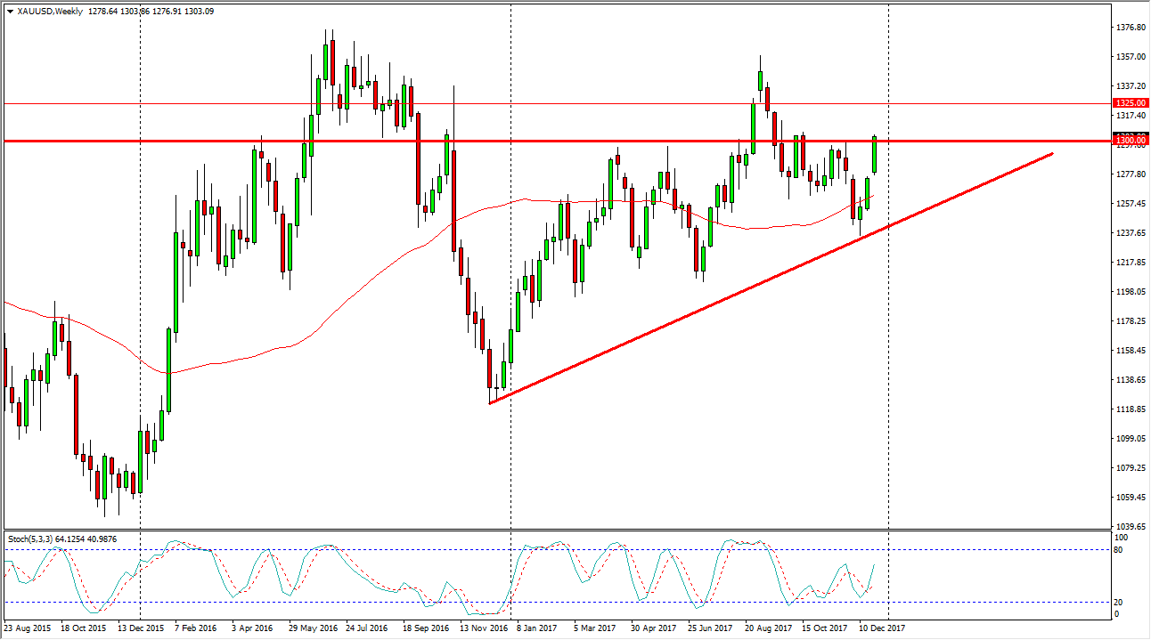Image resolution: width=1151 pixels, height=640 pixels.
Task: Click the 23 Aug 2015 date label
Action: (29, 628)
